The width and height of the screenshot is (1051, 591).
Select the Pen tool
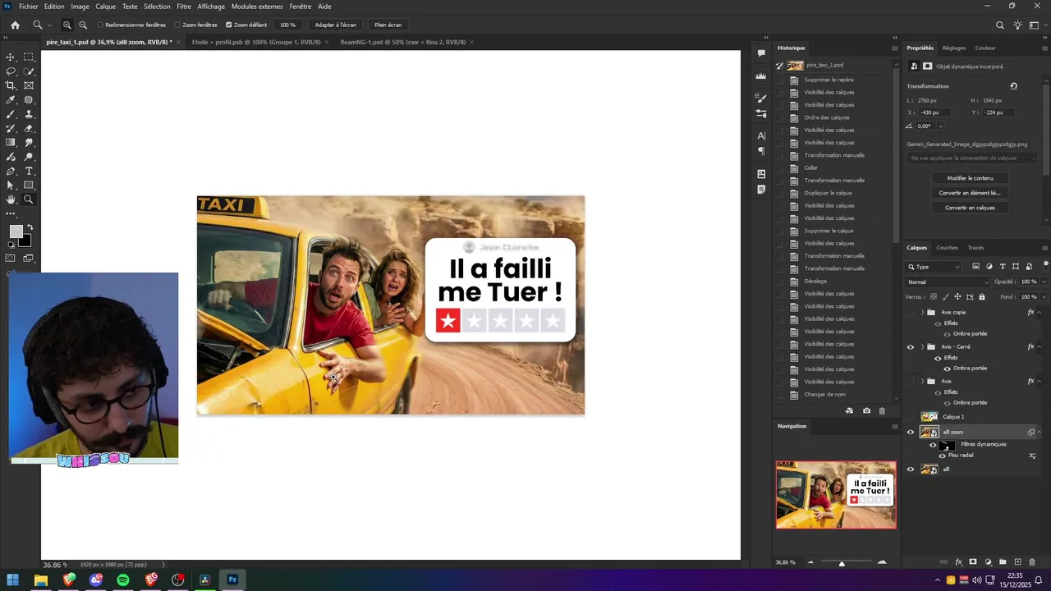click(11, 171)
